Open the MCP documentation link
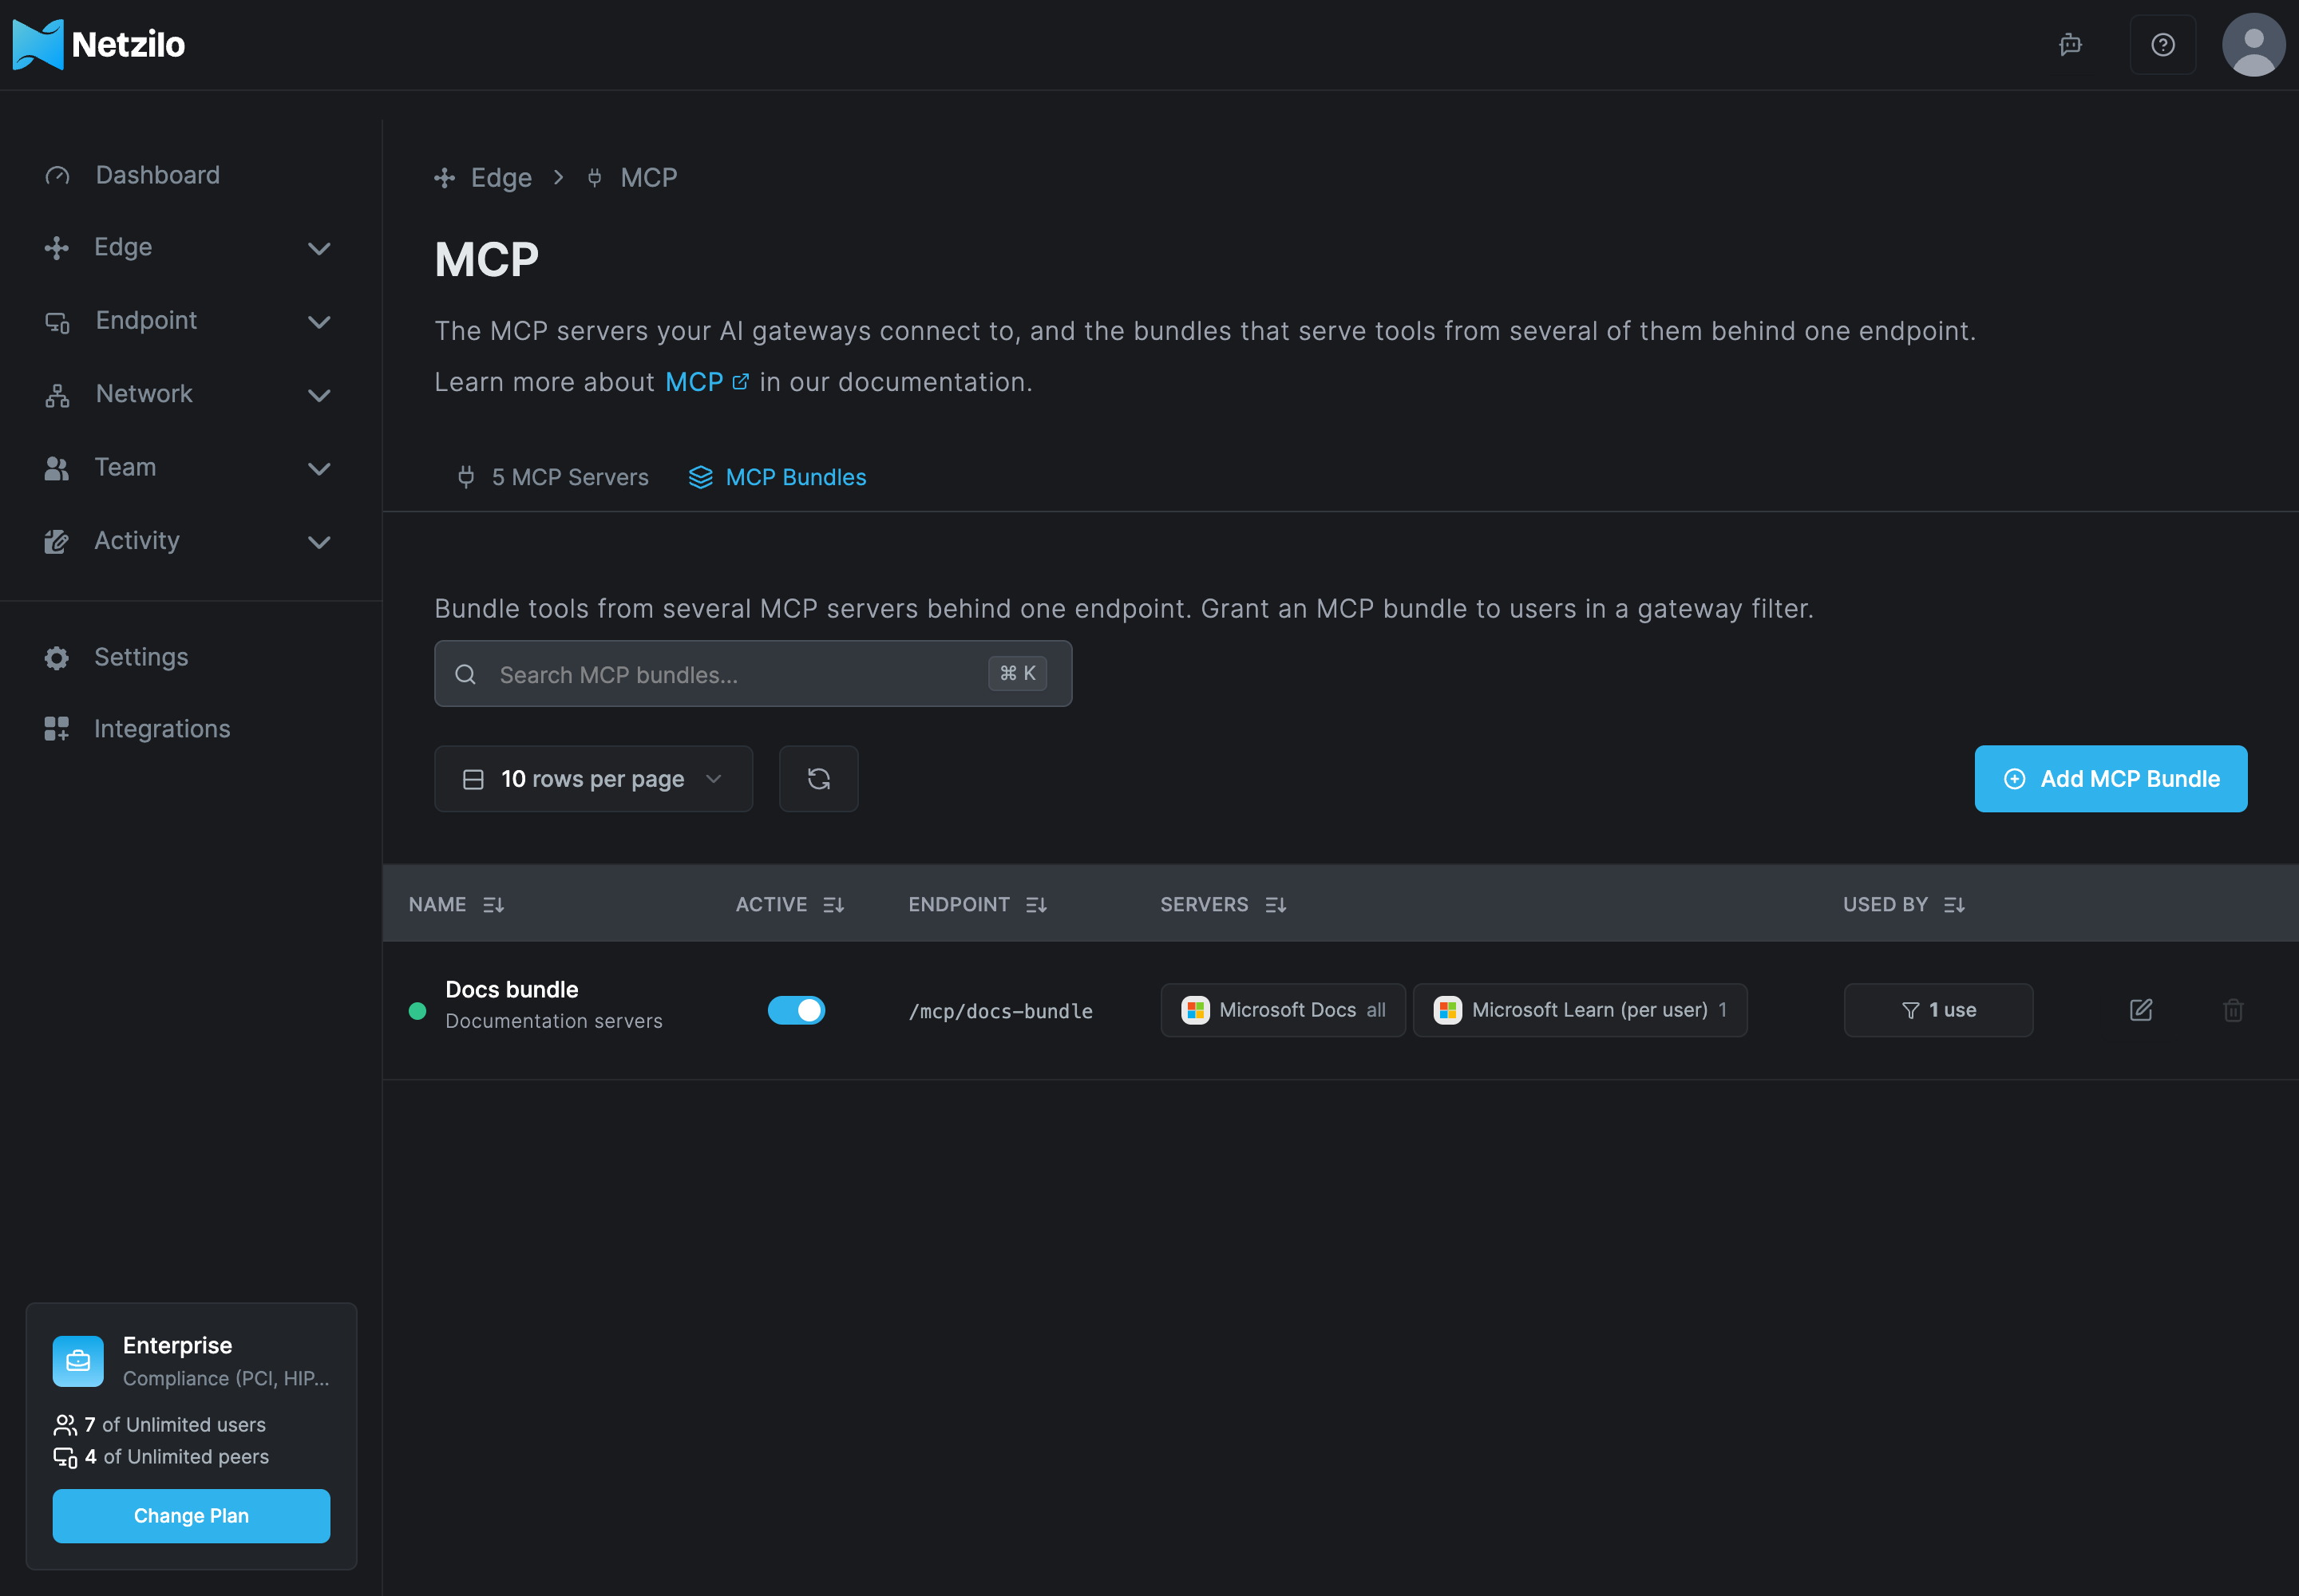 point(706,382)
